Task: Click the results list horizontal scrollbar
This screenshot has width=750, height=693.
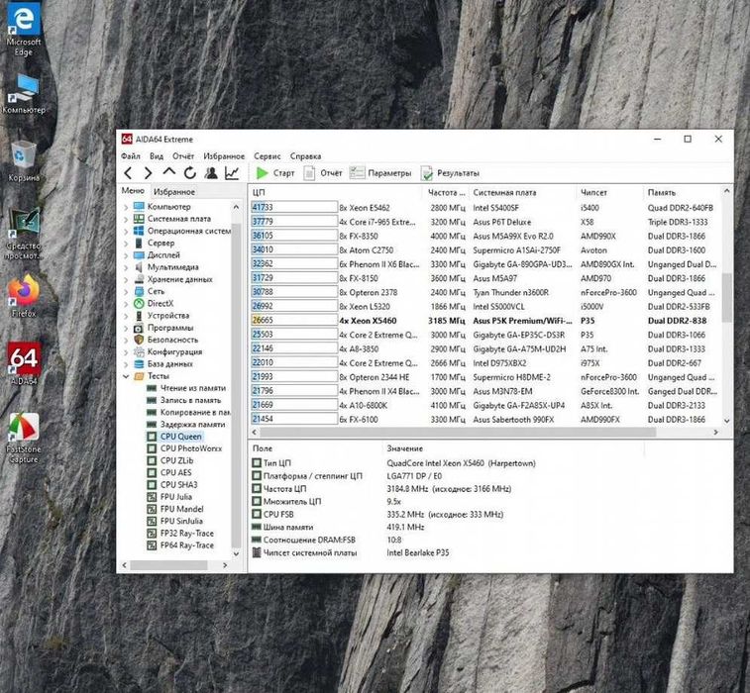Action: [x=458, y=432]
